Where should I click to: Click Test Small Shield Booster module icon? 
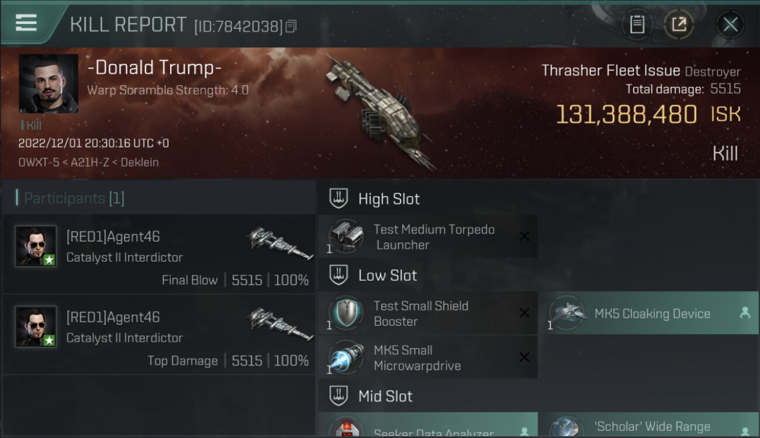(346, 313)
